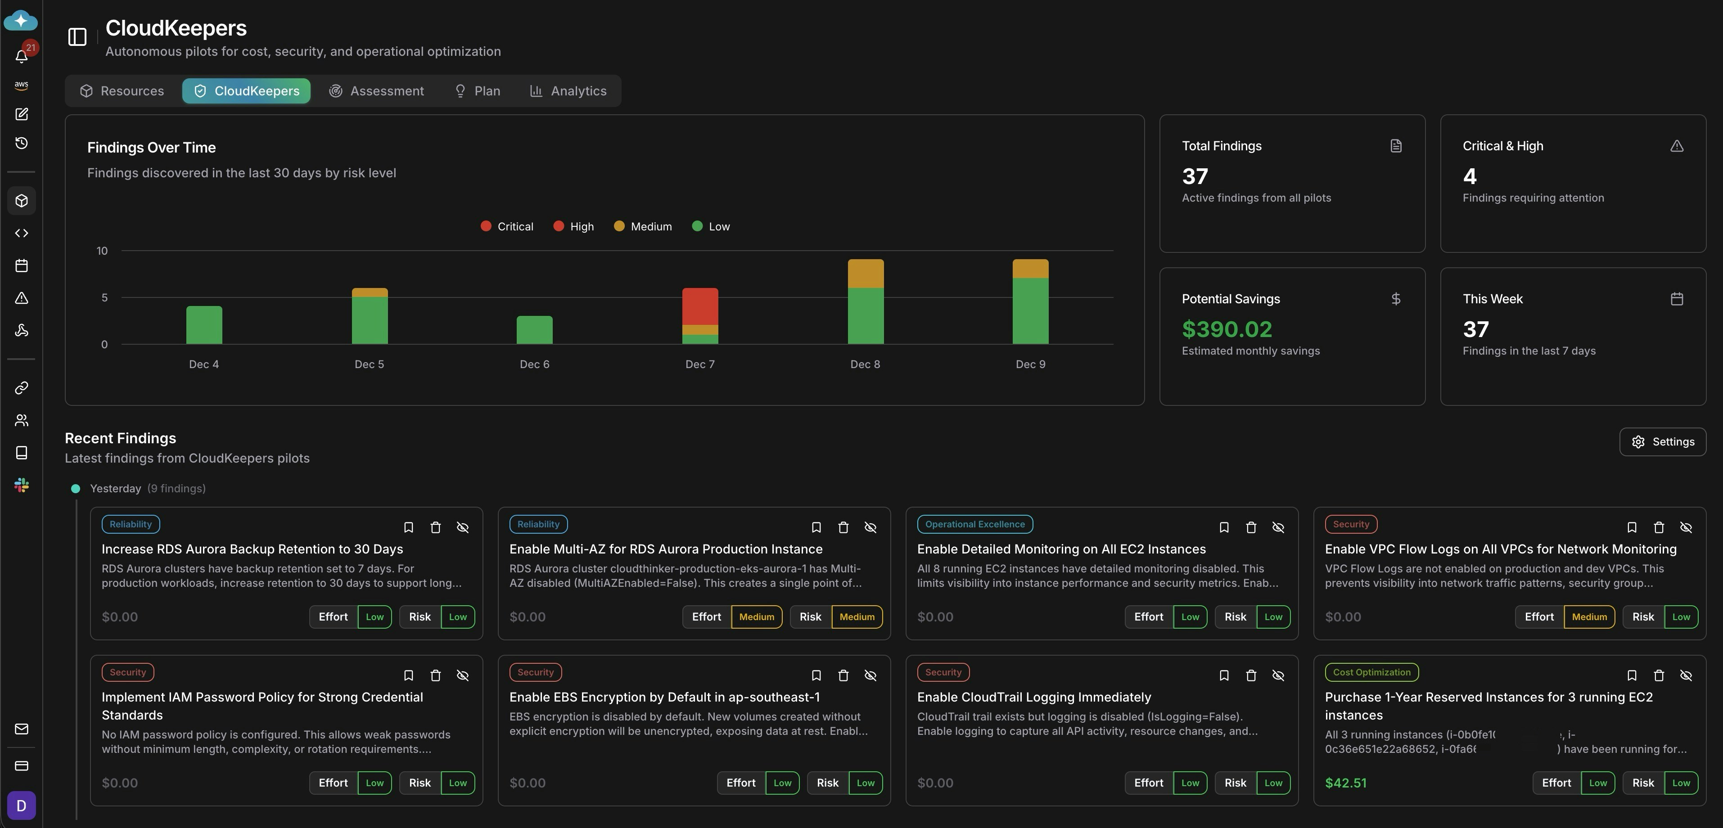Open the Settings button near Recent Findings
Screen dimensions: 1723x828
click(1663, 441)
